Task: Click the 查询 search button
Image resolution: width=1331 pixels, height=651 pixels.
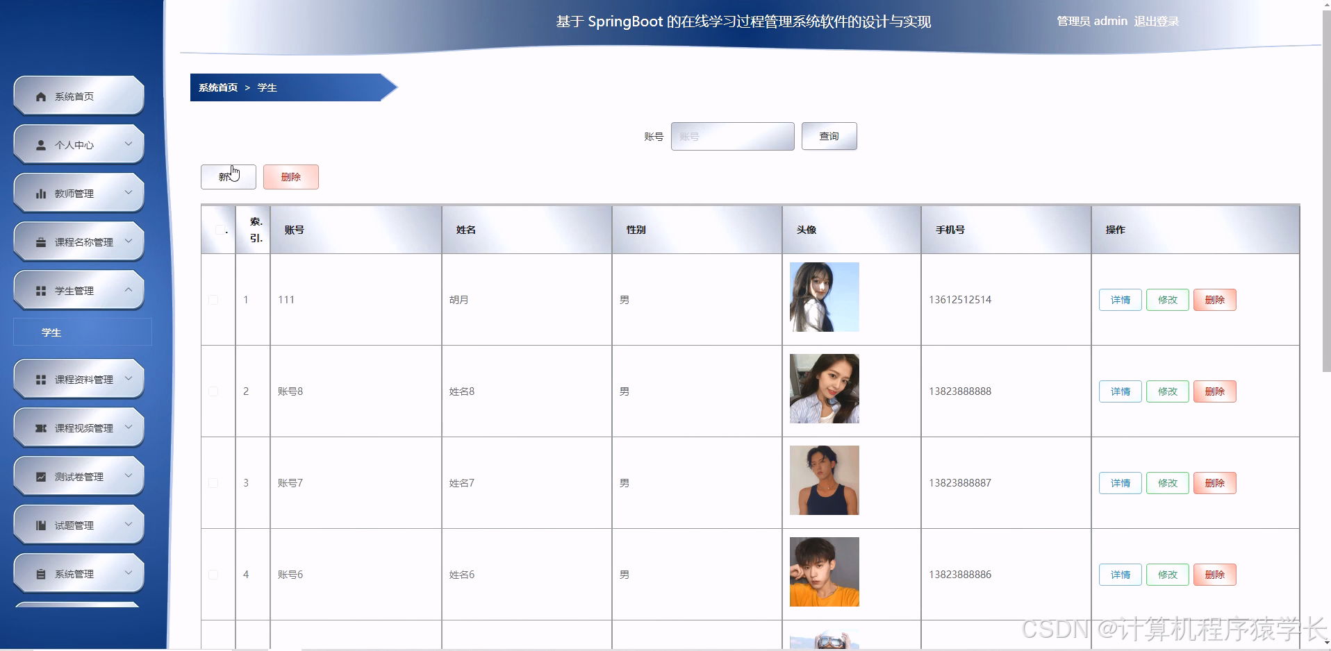Action: pos(829,136)
